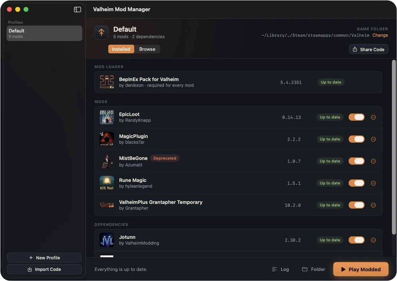
Task: Open more options for ValheimPlus Grantapher Temporary
Action: pos(373,205)
